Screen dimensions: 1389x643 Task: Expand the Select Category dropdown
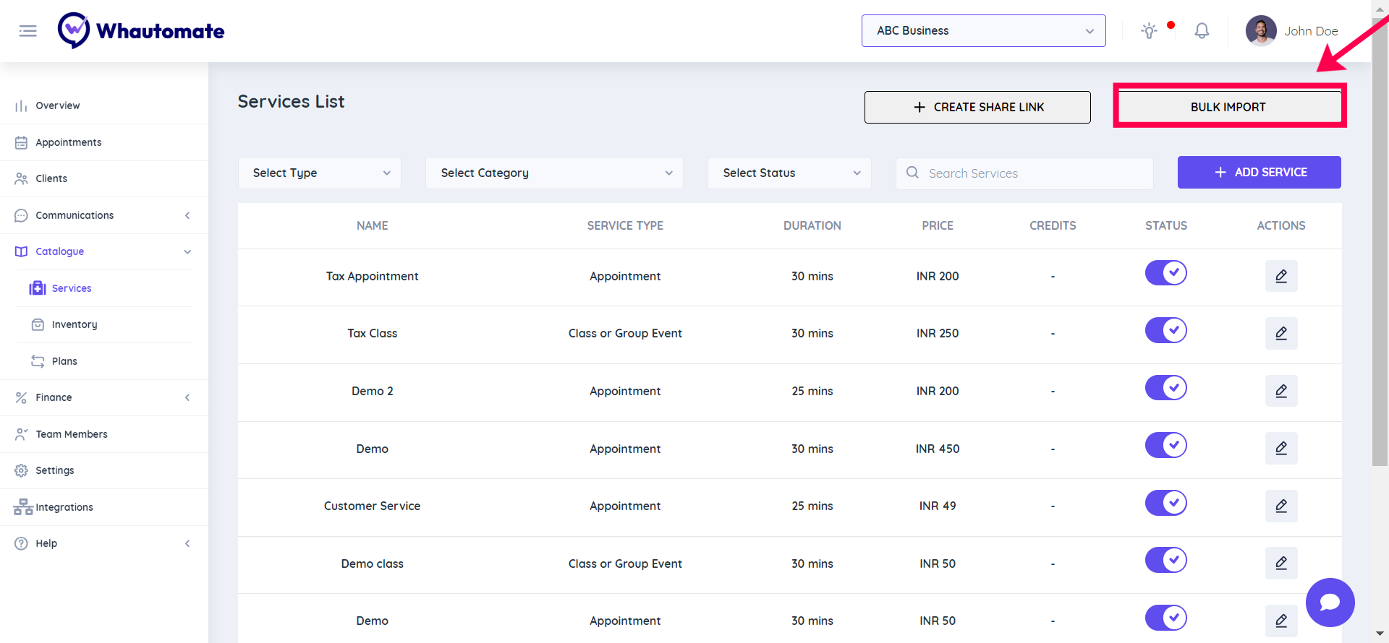(554, 173)
